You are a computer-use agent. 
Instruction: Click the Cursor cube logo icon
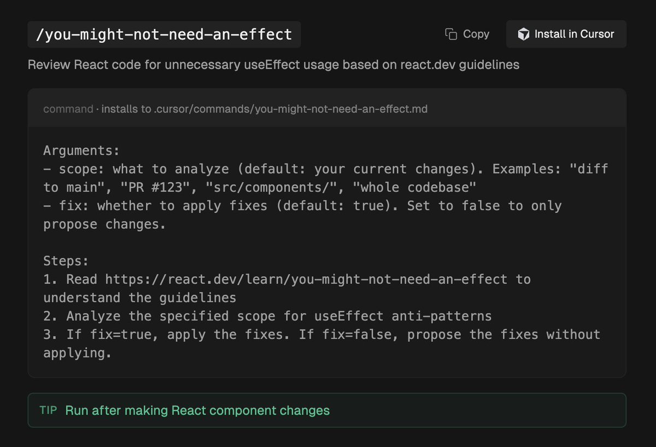[523, 34]
